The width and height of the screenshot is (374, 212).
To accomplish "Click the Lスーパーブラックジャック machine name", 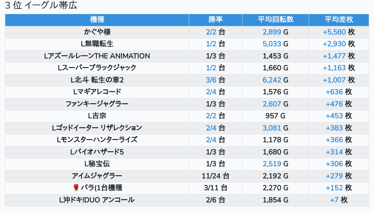I will (97, 68).
